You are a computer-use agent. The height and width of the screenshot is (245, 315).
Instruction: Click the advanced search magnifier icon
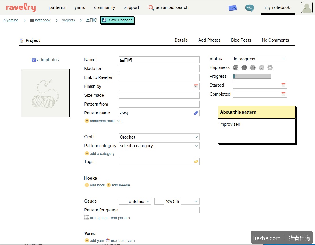(151, 8)
